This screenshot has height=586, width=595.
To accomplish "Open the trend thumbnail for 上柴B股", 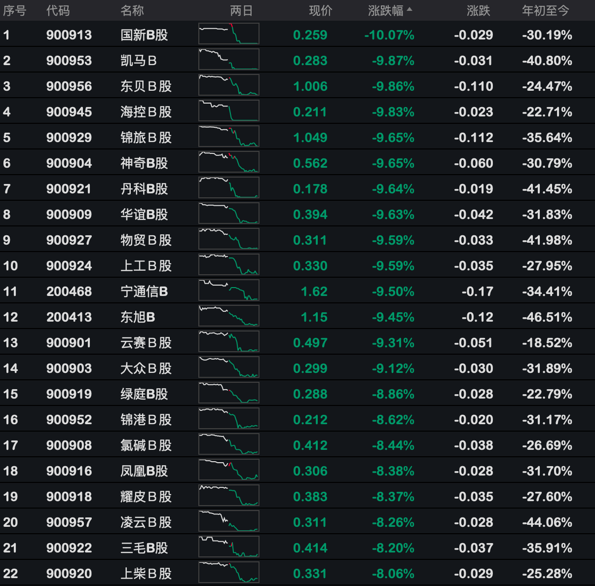I will click(228, 573).
